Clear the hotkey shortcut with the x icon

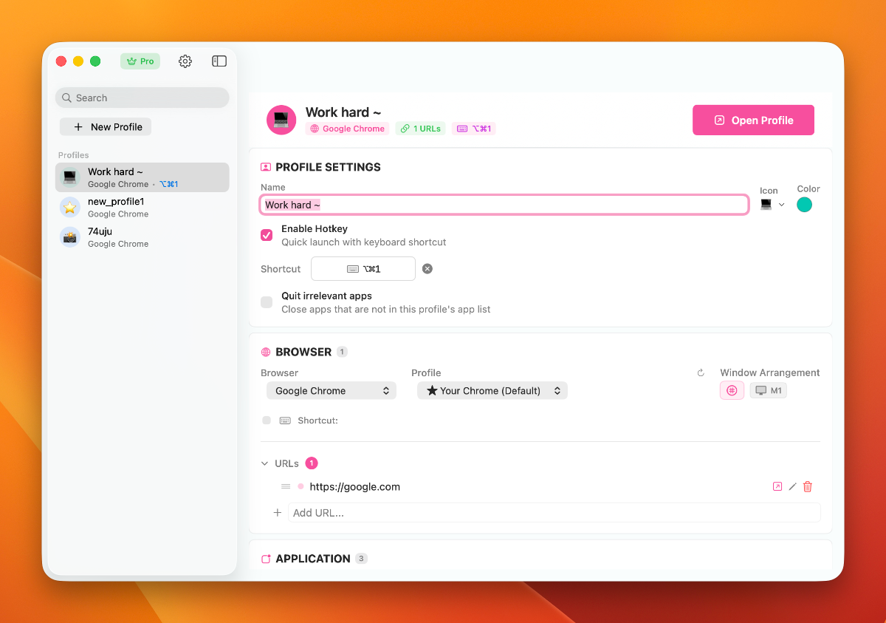tap(427, 269)
